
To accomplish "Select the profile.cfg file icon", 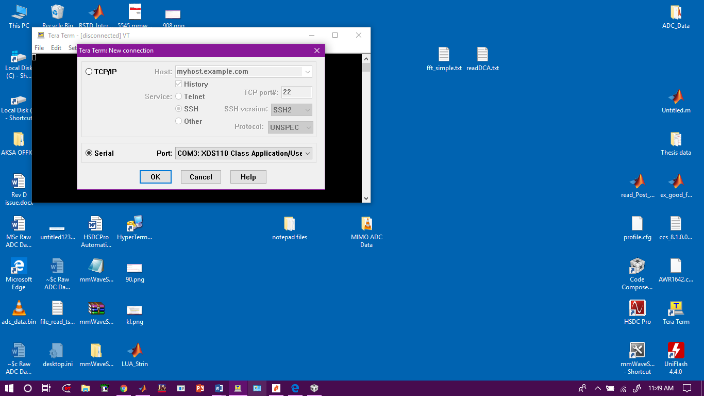I will click(638, 228).
